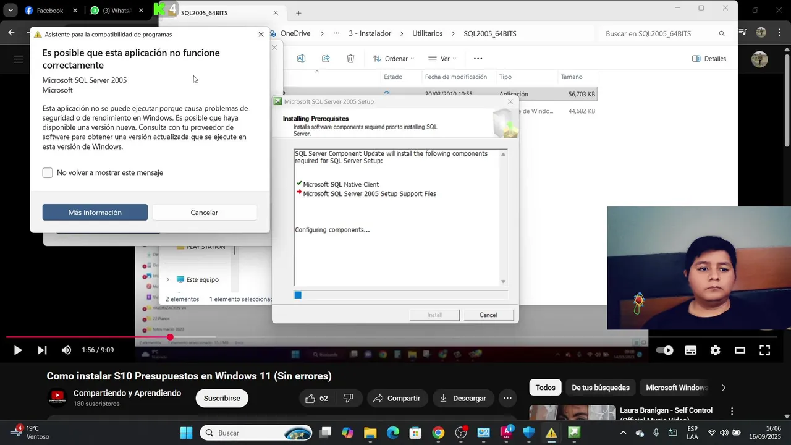Select the 'Microsoft Windows' chip
The image size is (791, 445).
[x=677, y=388]
